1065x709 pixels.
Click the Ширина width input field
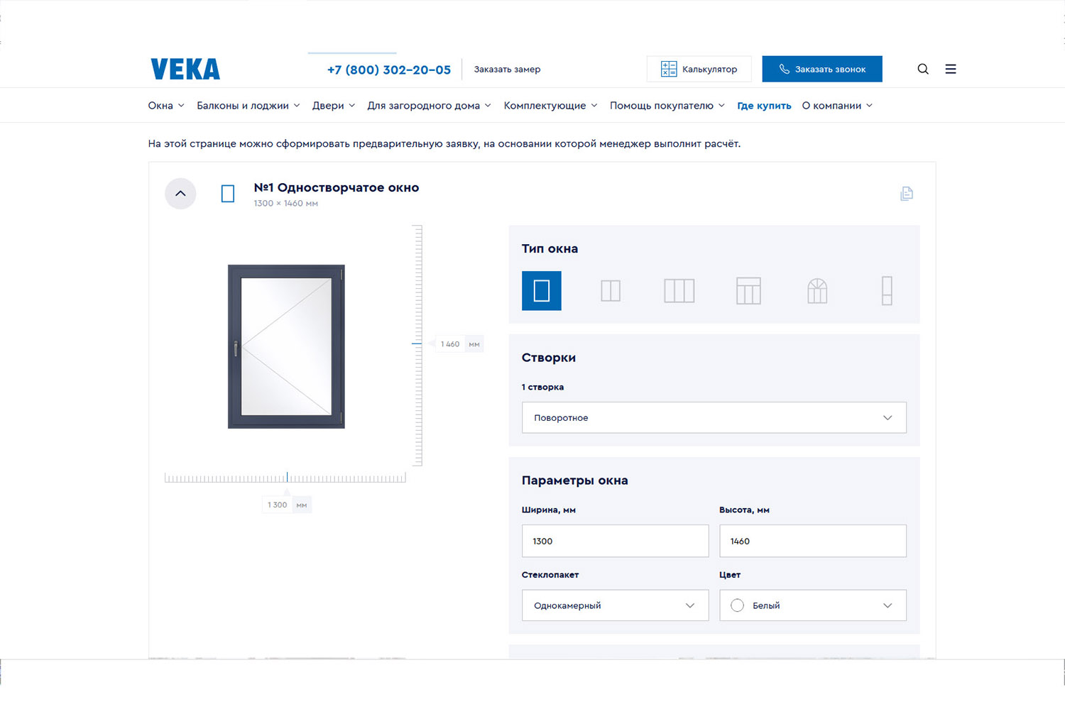pyautogui.click(x=615, y=541)
